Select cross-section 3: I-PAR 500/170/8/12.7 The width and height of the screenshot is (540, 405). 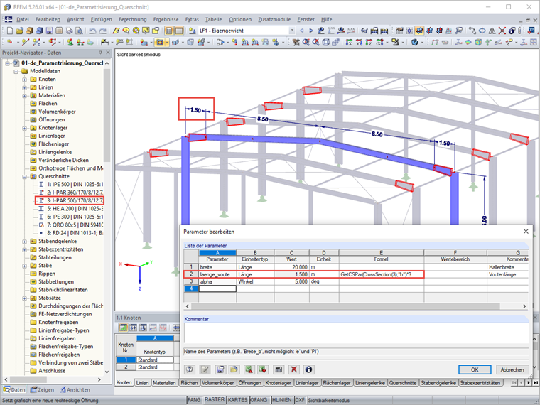pyautogui.click(x=70, y=200)
